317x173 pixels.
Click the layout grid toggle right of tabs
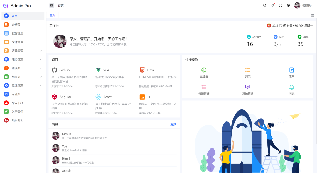point(312,15)
